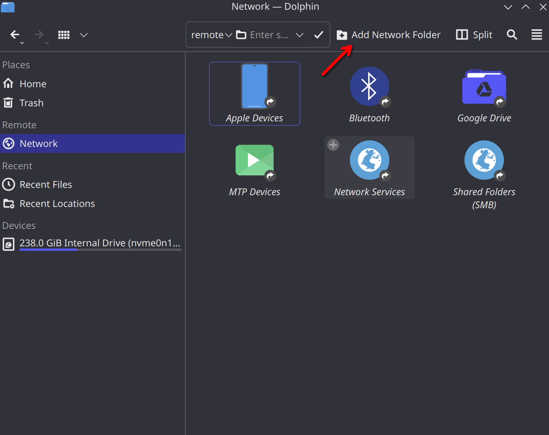Type in the Enter search location field
This screenshot has width=549, height=435.
click(269, 35)
